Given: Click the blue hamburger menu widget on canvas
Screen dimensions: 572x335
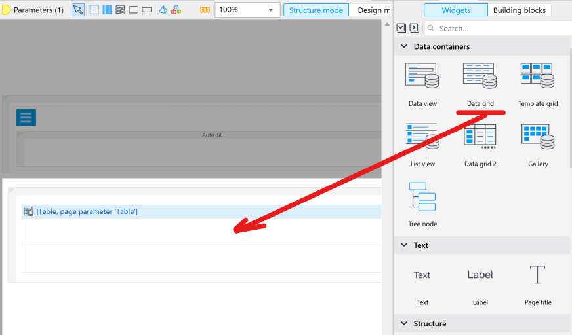Looking at the screenshot, I should click(x=26, y=117).
